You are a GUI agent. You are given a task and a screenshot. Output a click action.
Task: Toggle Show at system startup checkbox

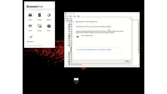pos(27,46)
